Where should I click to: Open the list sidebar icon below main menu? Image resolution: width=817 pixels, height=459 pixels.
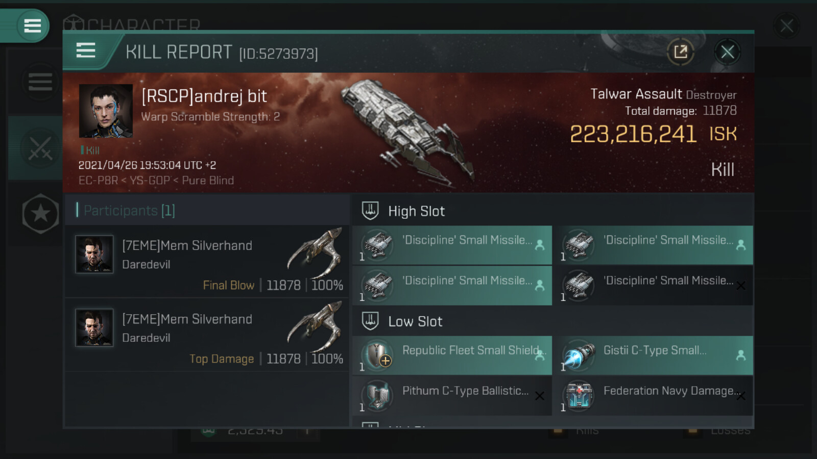[40, 82]
